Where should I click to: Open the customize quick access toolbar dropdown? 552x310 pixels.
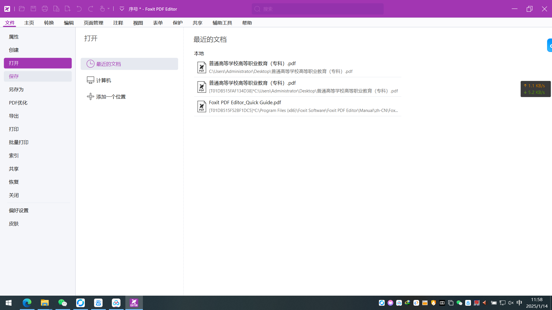[x=122, y=9]
